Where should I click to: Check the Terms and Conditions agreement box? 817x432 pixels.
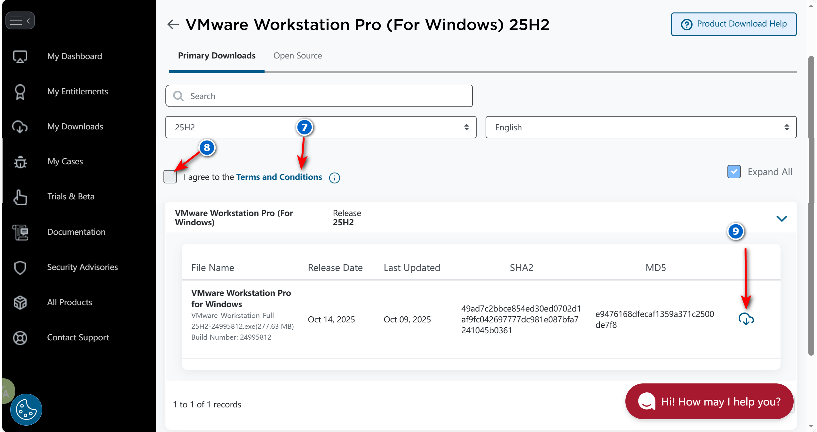click(170, 177)
